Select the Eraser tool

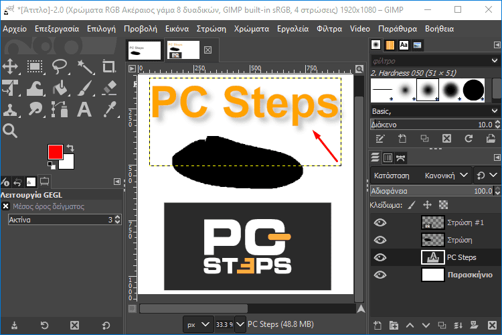[x=109, y=88]
